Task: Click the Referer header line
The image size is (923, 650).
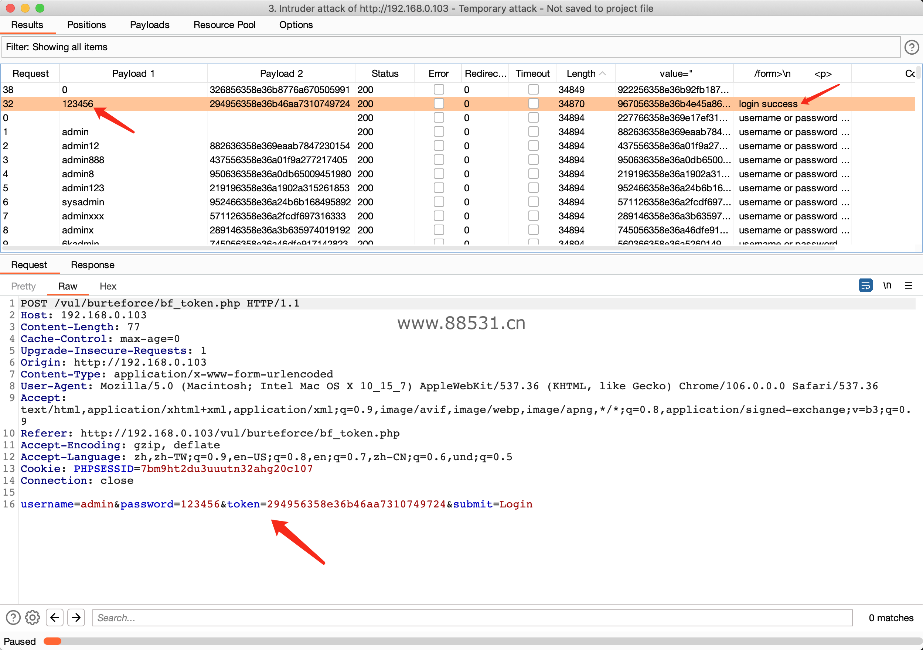Action: coord(210,434)
